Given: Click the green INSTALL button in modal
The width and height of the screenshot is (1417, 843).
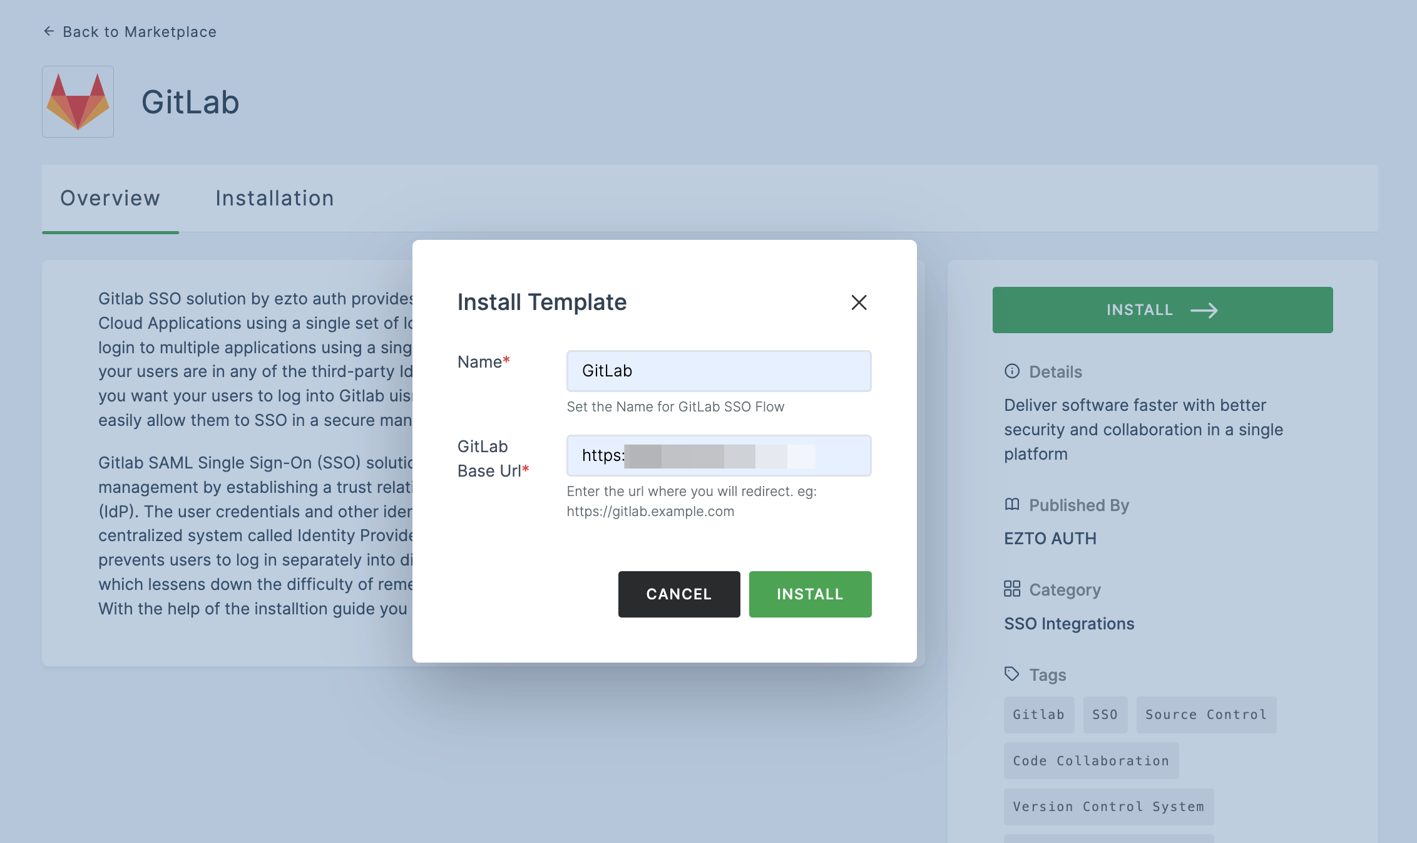Looking at the screenshot, I should pyautogui.click(x=811, y=593).
